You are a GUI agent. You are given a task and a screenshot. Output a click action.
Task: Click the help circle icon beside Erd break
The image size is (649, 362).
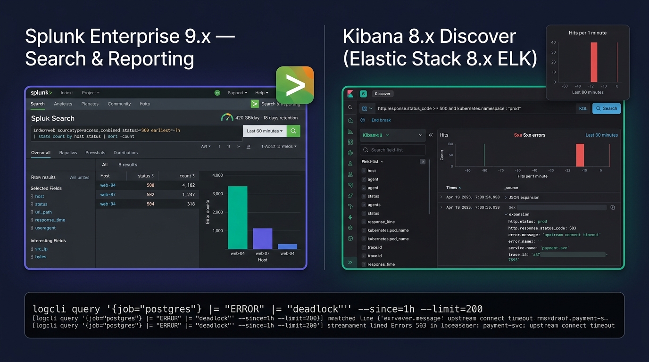pyautogui.click(x=363, y=120)
